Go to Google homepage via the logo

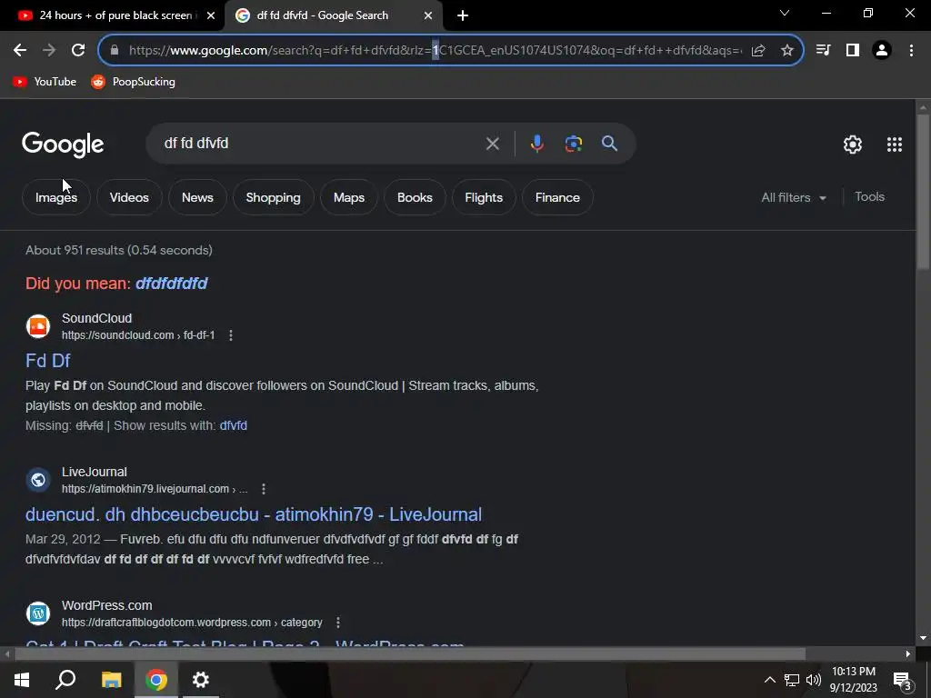click(x=63, y=145)
